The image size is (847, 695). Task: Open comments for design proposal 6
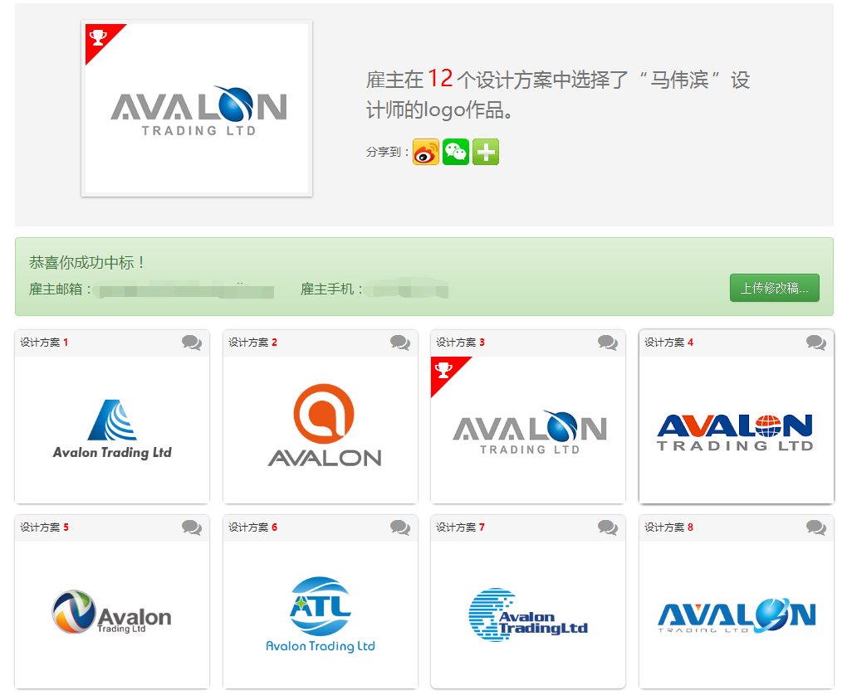coord(400,527)
